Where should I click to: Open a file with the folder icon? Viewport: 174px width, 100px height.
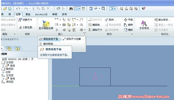(5, 8)
